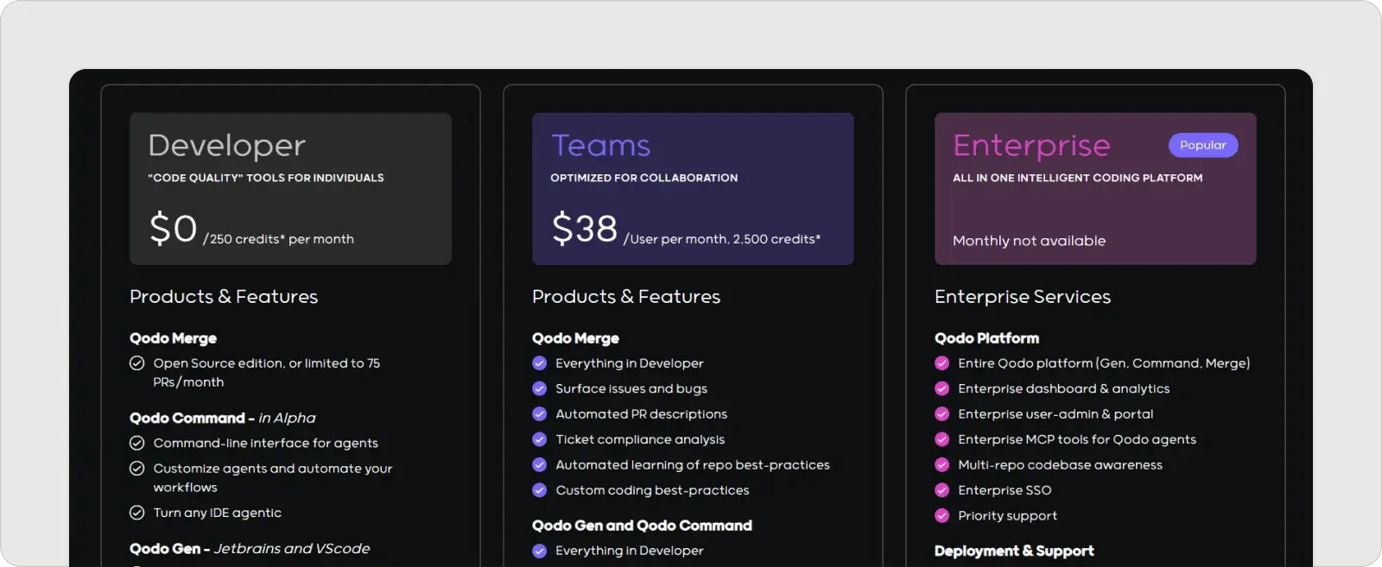Click 'Command-line interface for agents' text
1382x567 pixels.
click(266, 444)
